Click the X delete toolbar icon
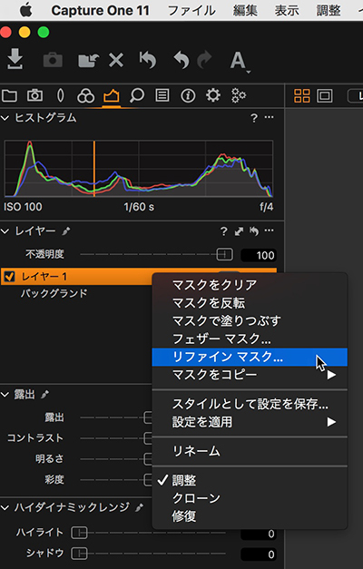363x569 pixels. point(116,60)
